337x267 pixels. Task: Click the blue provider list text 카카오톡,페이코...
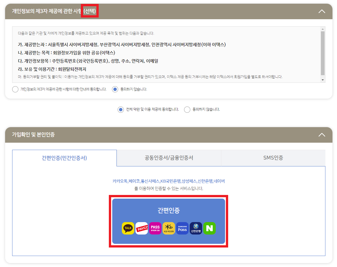pos(169,181)
